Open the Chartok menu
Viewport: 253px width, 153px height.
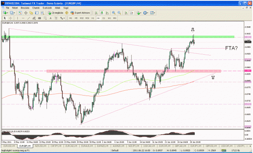click(x=36, y=8)
